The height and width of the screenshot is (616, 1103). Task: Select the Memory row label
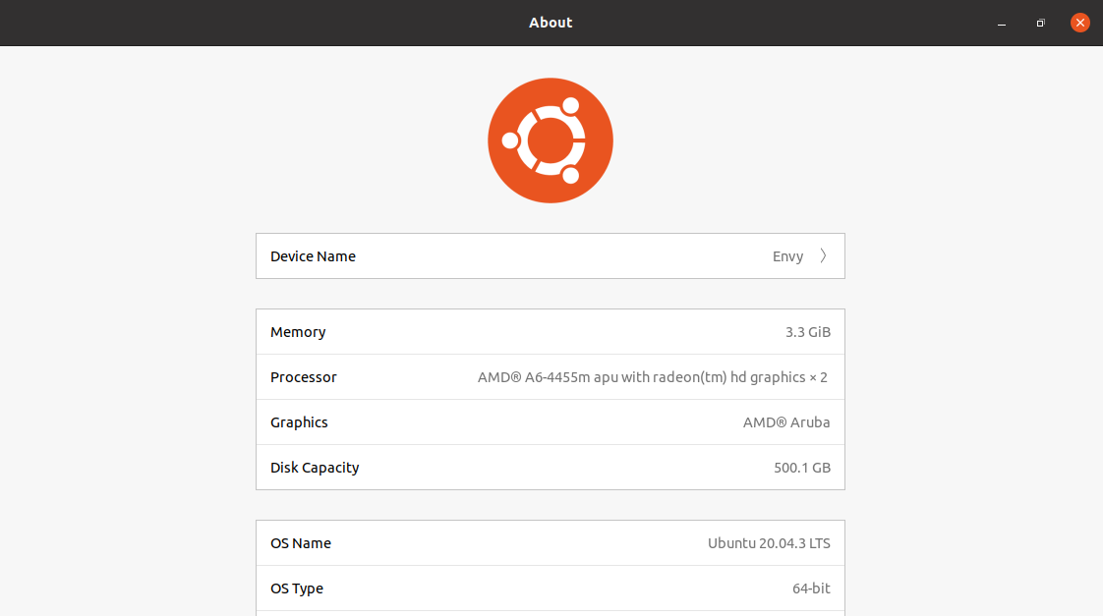pos(298,332)
